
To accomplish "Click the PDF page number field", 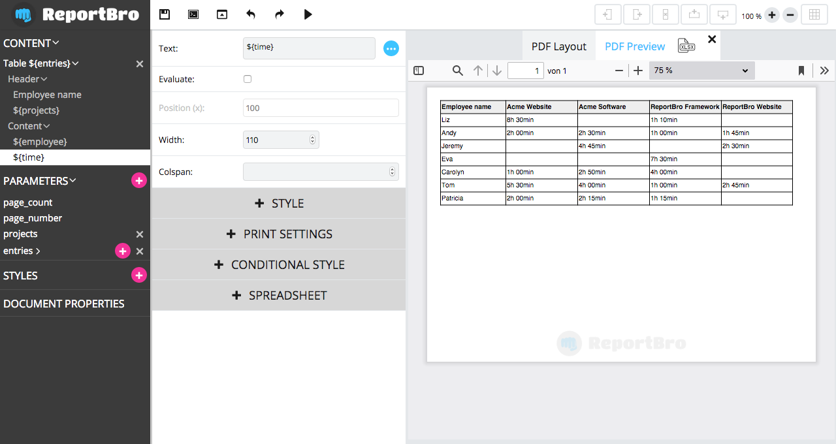I will tap(526, 71).
